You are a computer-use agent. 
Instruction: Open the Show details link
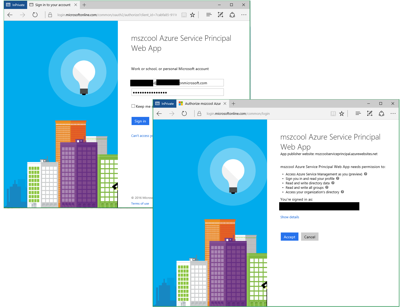290,217
